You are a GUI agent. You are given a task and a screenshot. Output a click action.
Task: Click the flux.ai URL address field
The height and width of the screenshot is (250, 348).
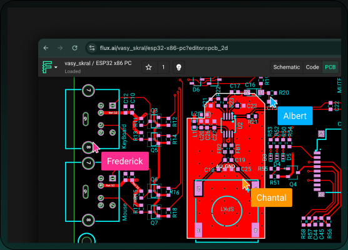coord(164,48)
